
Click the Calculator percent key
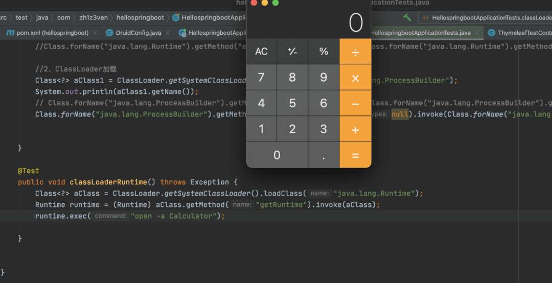pos(324,52)
